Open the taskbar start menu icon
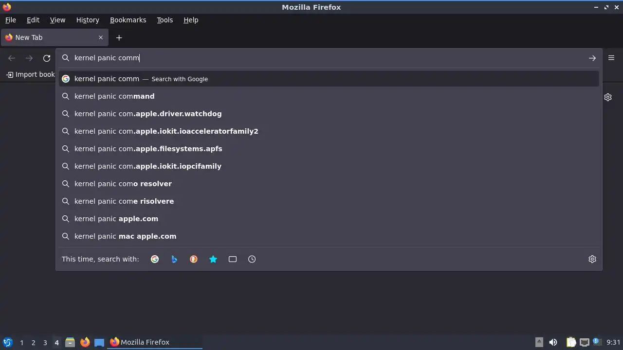Screen dimensions: 623x350 pos(8,342)
